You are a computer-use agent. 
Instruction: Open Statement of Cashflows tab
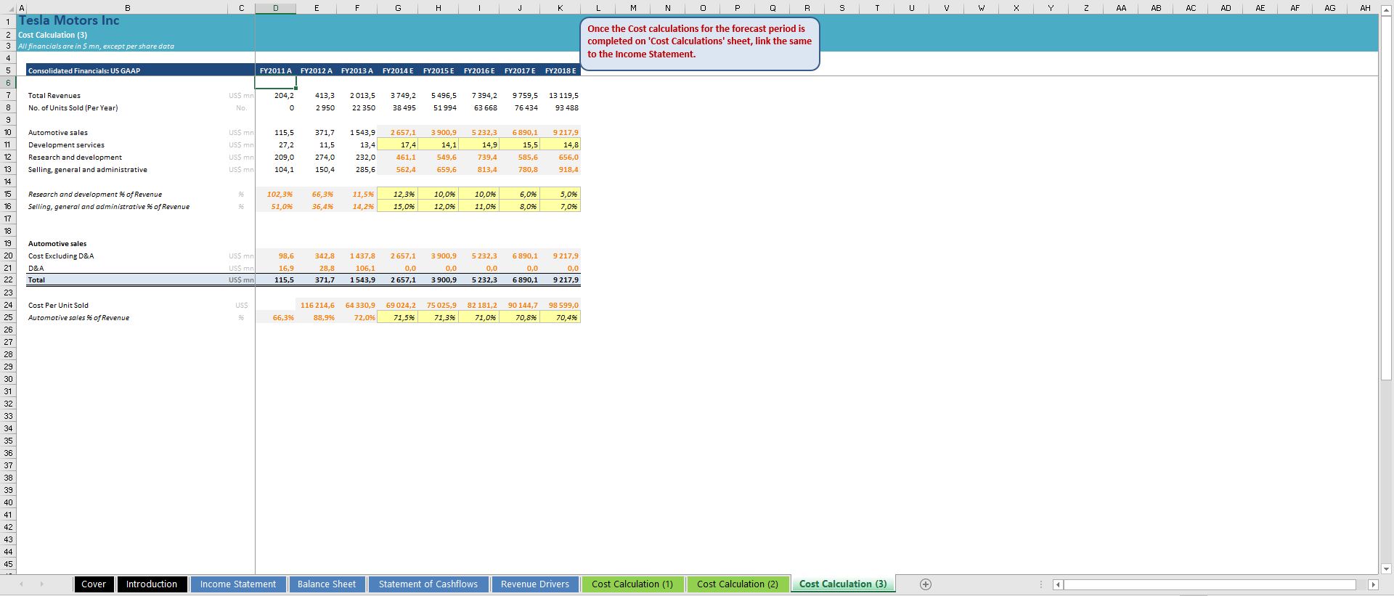428,584
